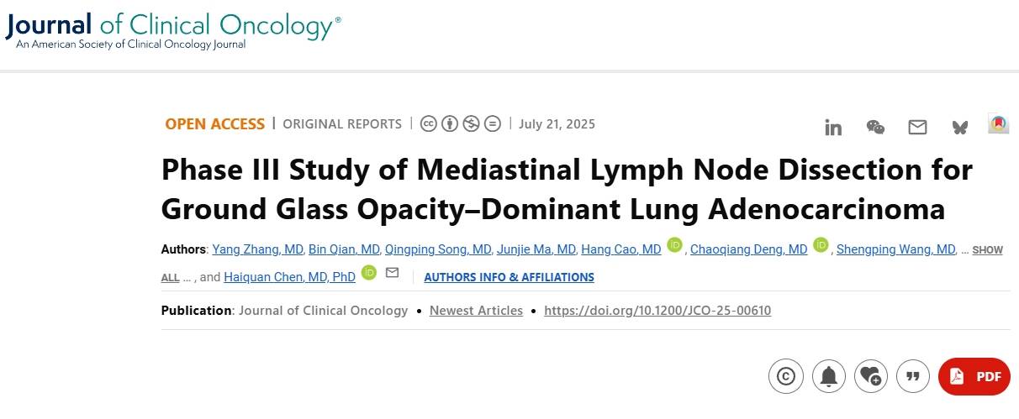Email Haiquan Chen via envelope icon

(392, 273)
